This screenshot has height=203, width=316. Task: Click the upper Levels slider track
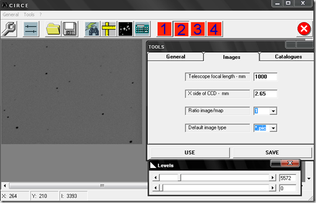[214, 178]
